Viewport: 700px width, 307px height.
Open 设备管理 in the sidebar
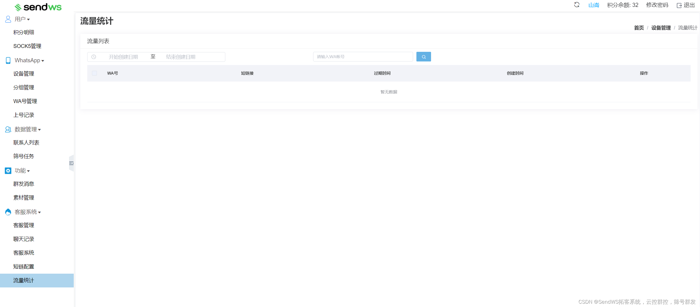(x=24, y=74)
